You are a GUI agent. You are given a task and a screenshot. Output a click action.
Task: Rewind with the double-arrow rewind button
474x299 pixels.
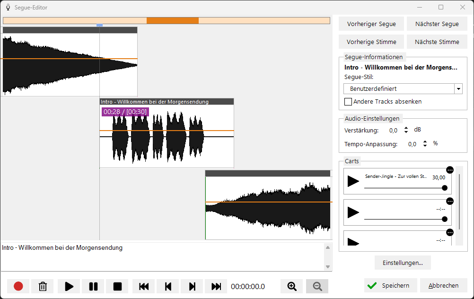tap(144, 286)
